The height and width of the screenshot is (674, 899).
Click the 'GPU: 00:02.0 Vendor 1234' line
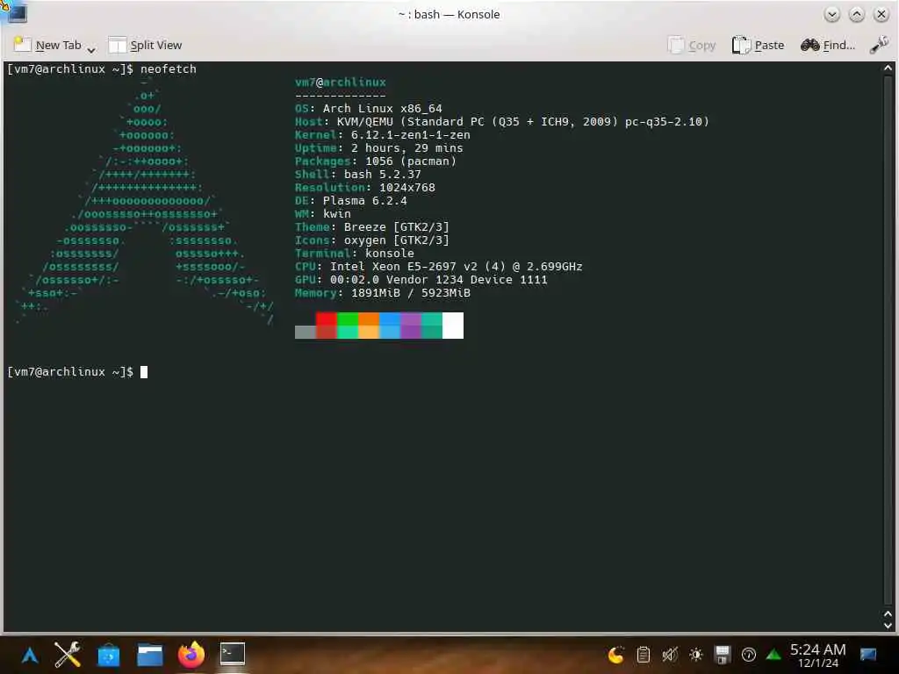click(421, 280)
